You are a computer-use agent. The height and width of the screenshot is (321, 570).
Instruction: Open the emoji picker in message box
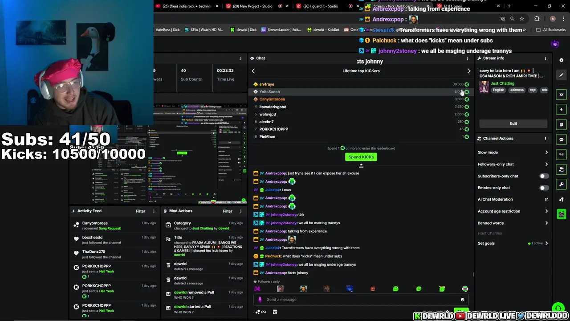462,300
